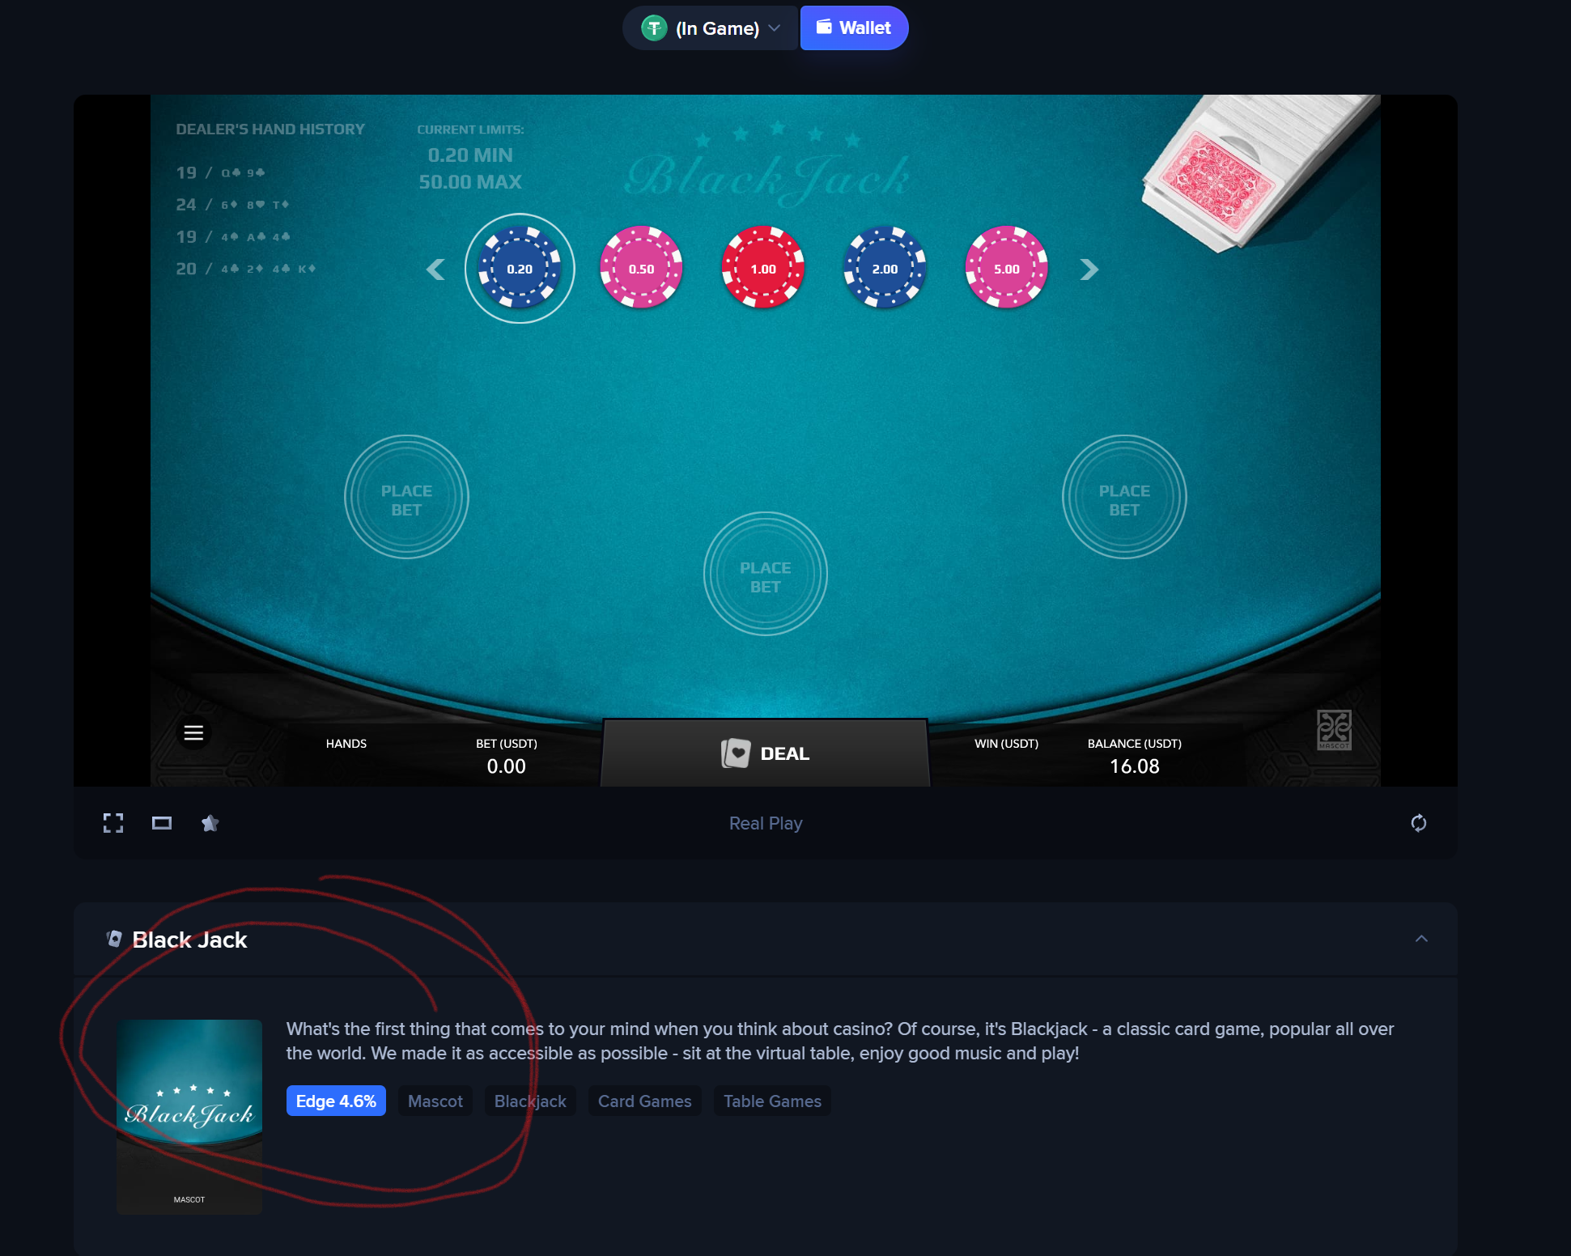
Task: Place bet on the center spot
Action: [766, 574]
